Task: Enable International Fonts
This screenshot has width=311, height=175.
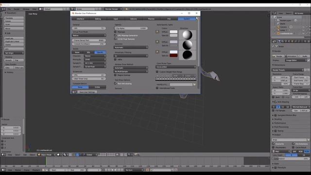Action: pos(157,88)
